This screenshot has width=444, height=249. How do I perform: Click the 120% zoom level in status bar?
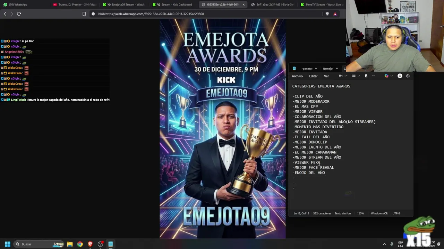[x=360, y=213]
